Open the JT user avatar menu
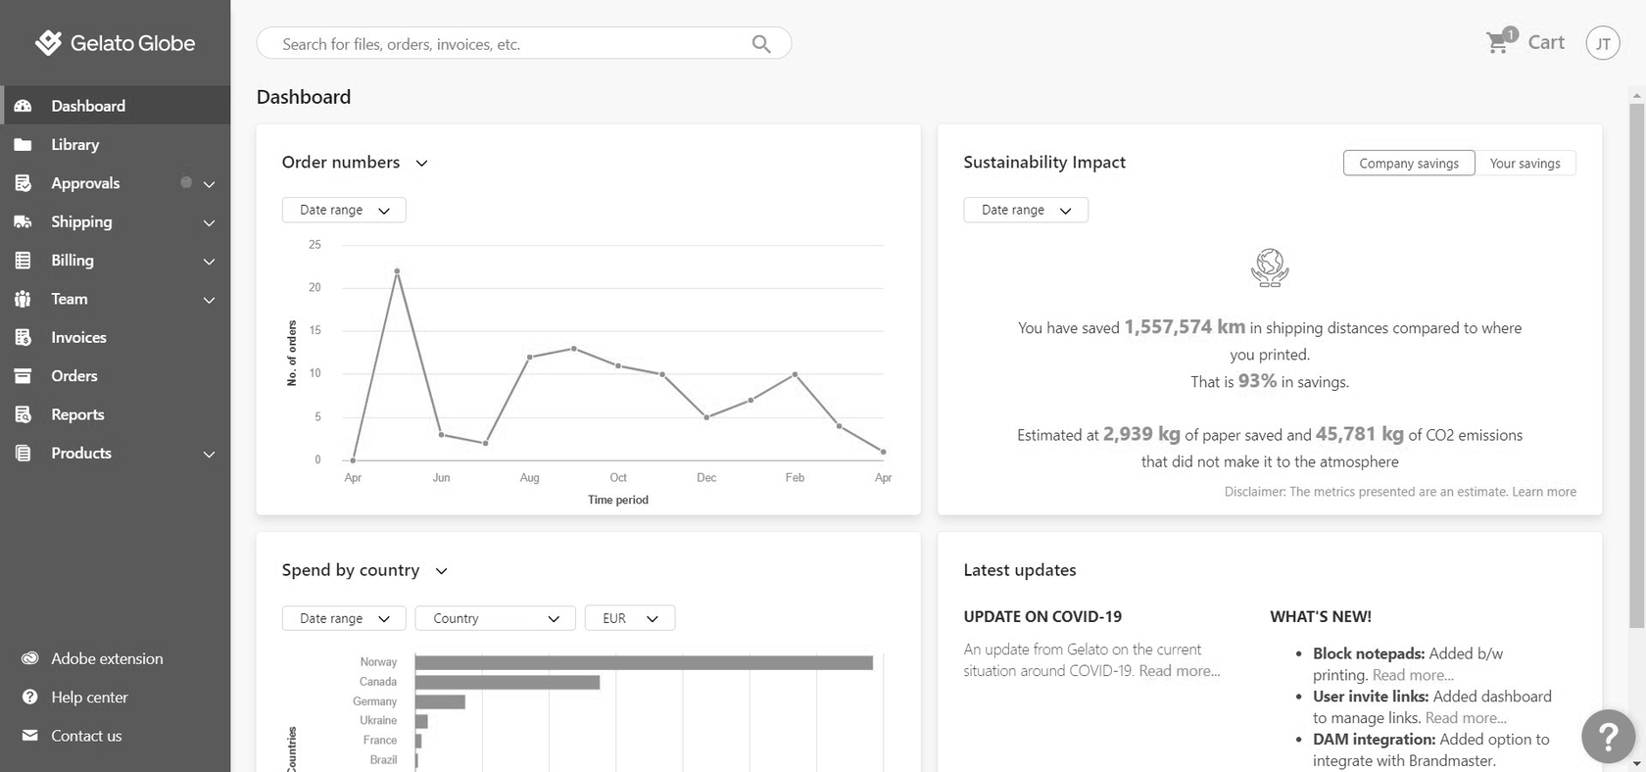This screenshot has height=772, width=1646. 1602,43
